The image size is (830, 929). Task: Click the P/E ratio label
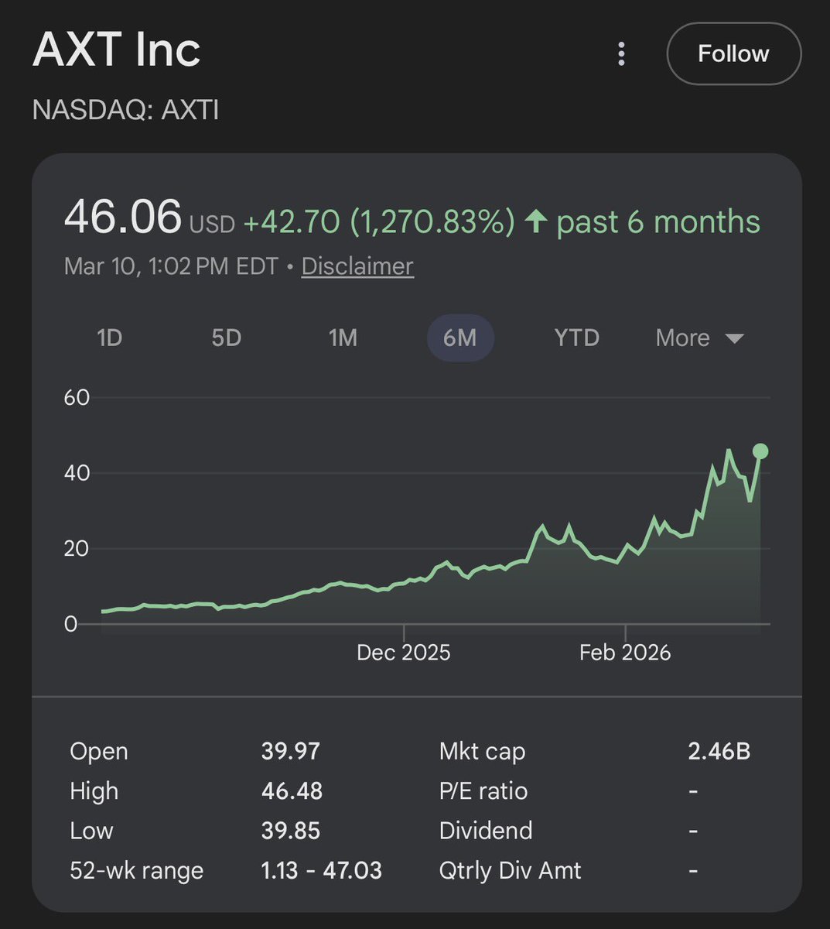483,791
